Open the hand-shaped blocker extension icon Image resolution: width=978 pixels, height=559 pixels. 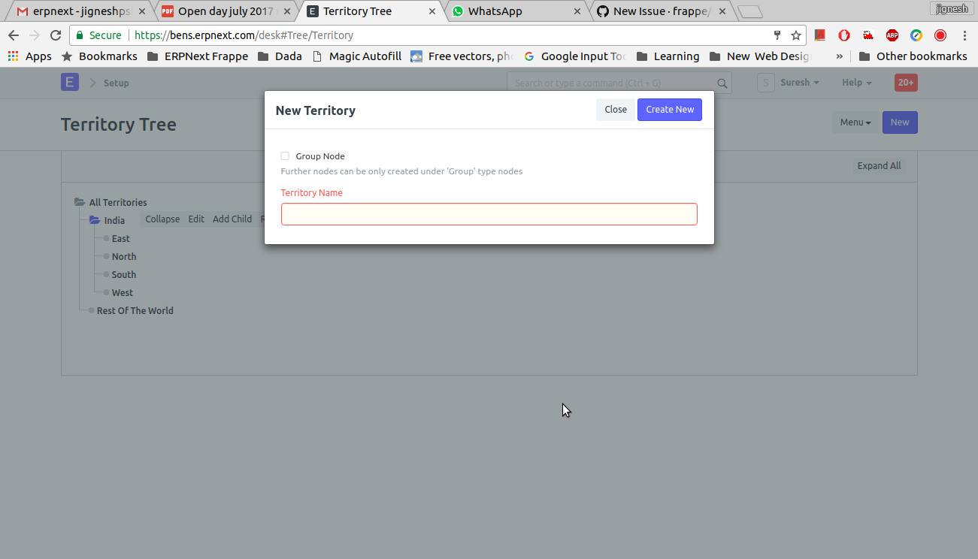(843, 35)
